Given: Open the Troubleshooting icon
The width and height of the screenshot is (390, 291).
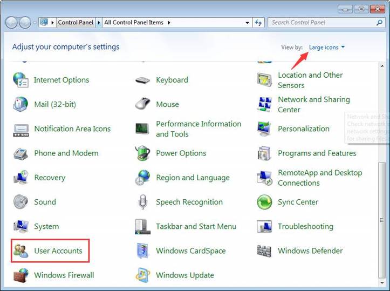Looking at the screenshot, I should pyautogui.click(x=264, y=227).
